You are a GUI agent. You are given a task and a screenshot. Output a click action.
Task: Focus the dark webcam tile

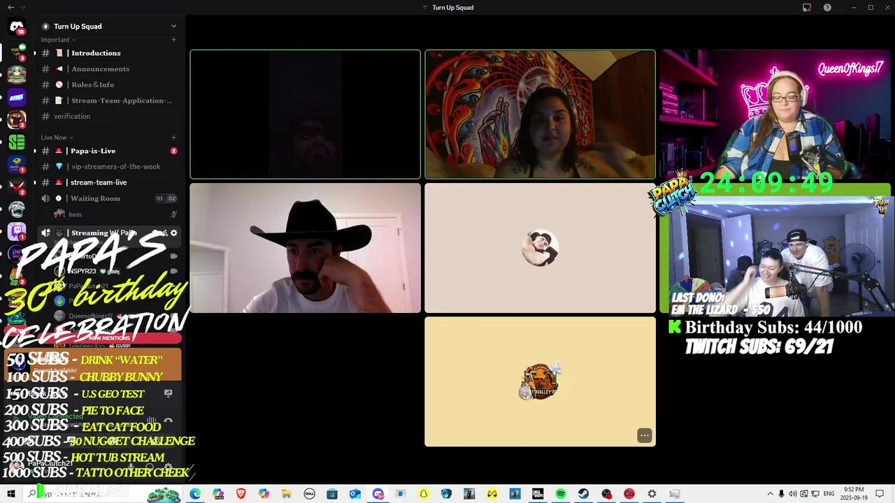tap(305, 115)
